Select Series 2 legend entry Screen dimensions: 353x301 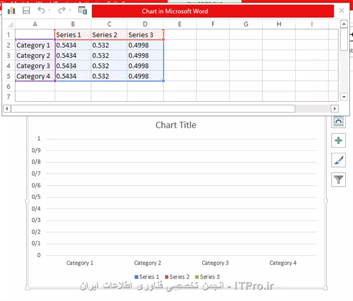pos(177,277)
